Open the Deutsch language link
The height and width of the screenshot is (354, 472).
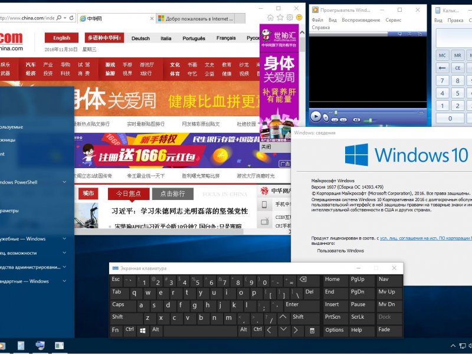point(140,38)
